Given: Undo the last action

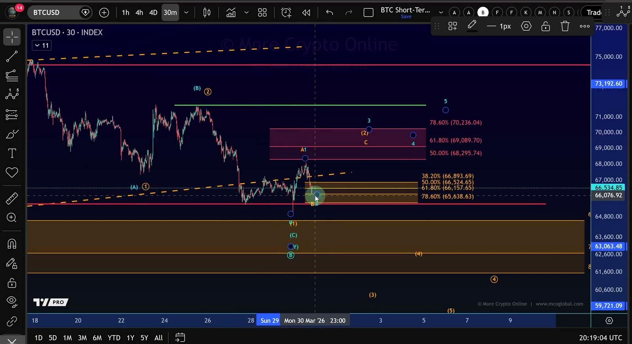Looking at the screenshot, I should (329, 13).
